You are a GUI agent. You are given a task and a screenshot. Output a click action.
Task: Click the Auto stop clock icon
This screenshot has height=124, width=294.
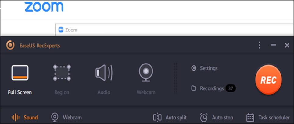click(x=204, y=117)
